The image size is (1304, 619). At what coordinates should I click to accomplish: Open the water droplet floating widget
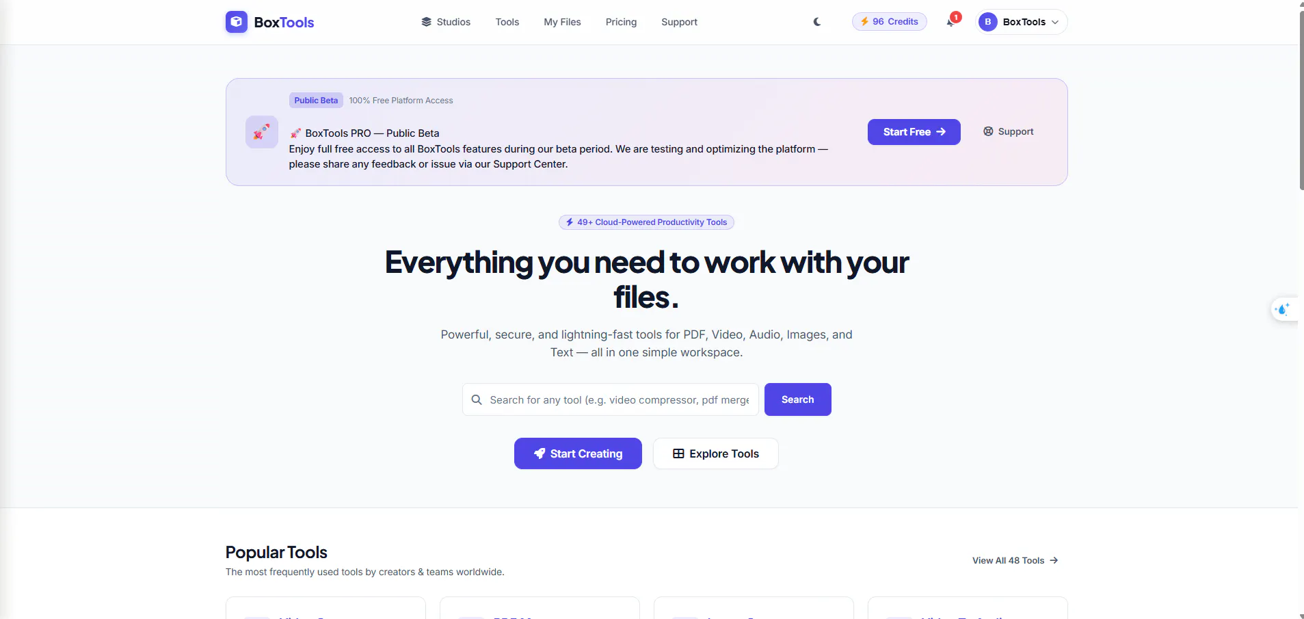[x=1283, y=309]
